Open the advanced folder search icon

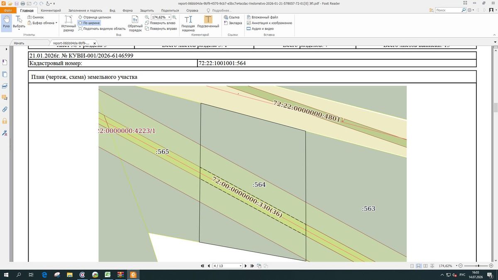pos(432,10)
